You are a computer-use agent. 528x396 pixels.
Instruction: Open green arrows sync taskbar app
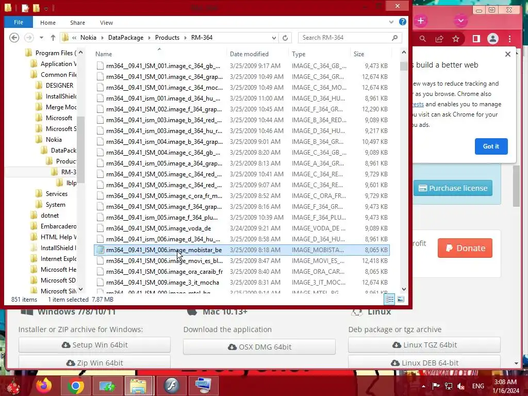(107, 386)
